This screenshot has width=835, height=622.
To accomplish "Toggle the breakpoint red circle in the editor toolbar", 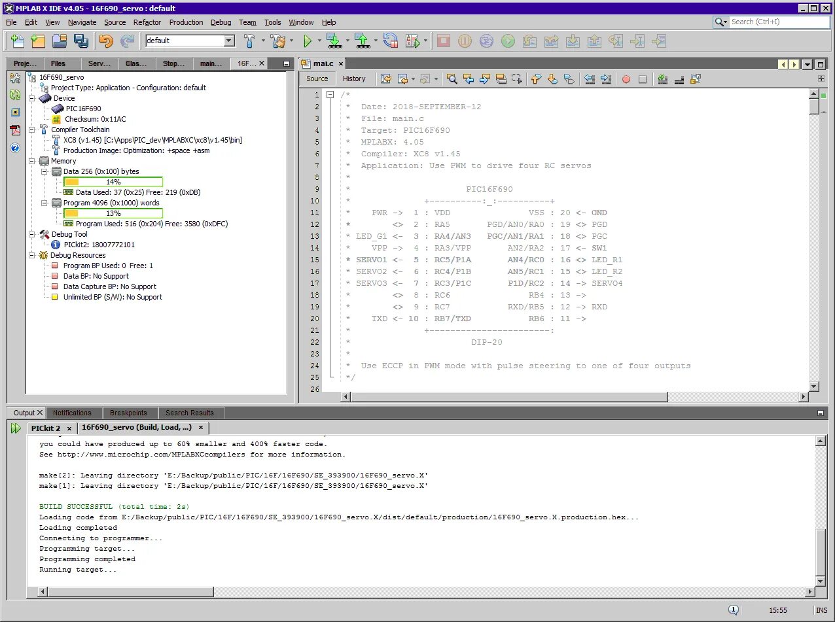I will (x=626, y=79).
